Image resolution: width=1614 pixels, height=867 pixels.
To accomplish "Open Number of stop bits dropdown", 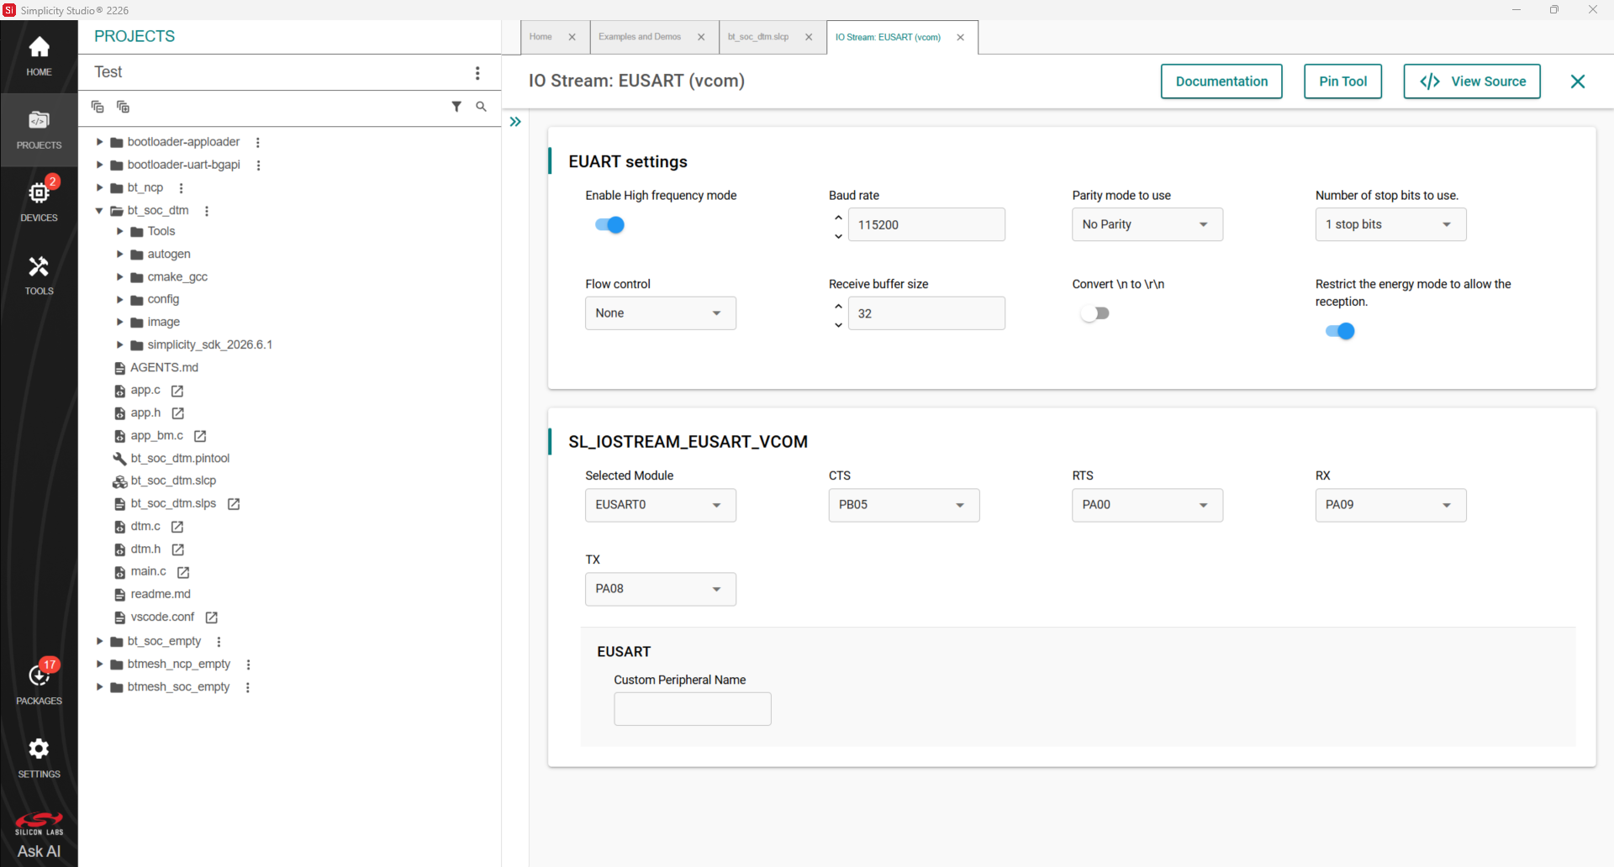I will [x=1390, y=224].
